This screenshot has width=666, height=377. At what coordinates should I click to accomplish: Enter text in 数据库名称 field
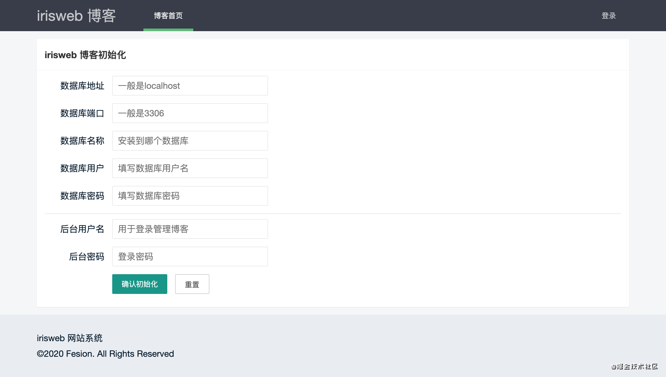click(190, 141)
